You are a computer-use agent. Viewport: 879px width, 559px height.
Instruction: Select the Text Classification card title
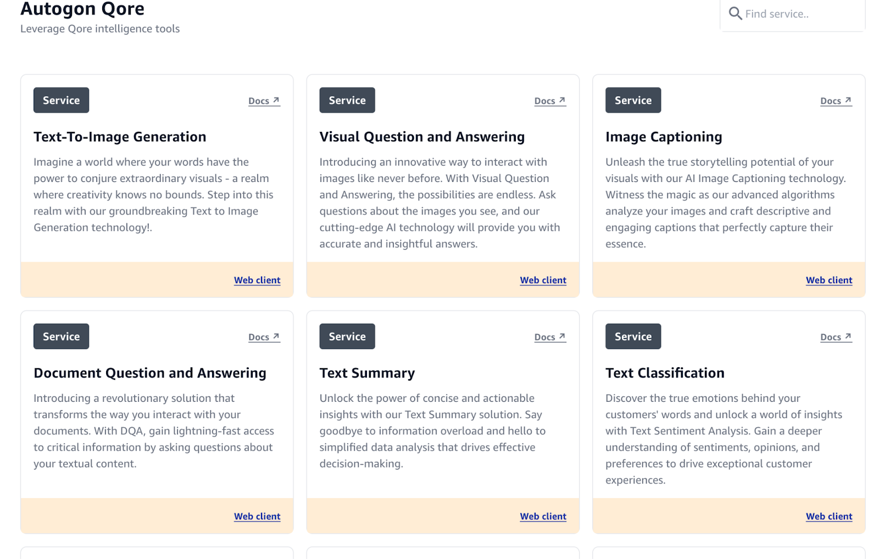665,373
